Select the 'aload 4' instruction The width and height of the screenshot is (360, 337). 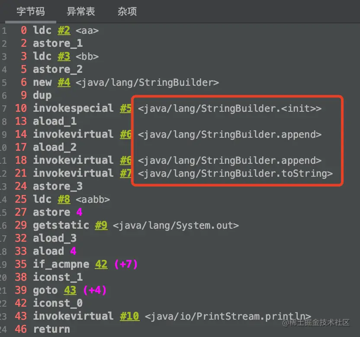click(55, 251)
